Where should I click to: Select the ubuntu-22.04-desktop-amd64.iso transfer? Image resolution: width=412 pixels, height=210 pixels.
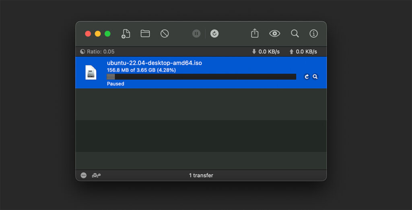(x=201, y=72)
